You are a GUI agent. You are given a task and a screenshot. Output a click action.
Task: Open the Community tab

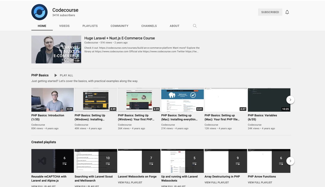tap(119, 26)
